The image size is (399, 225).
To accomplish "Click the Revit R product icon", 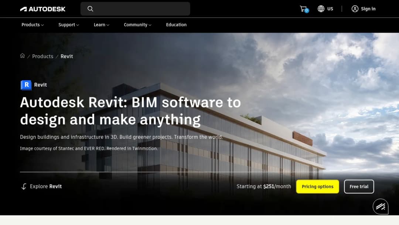I will tap(26, 85).
